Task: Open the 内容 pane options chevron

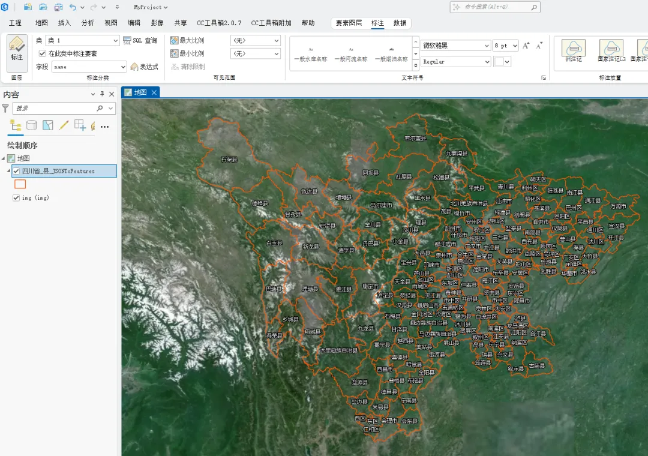Action: click(x=93, y=94)
